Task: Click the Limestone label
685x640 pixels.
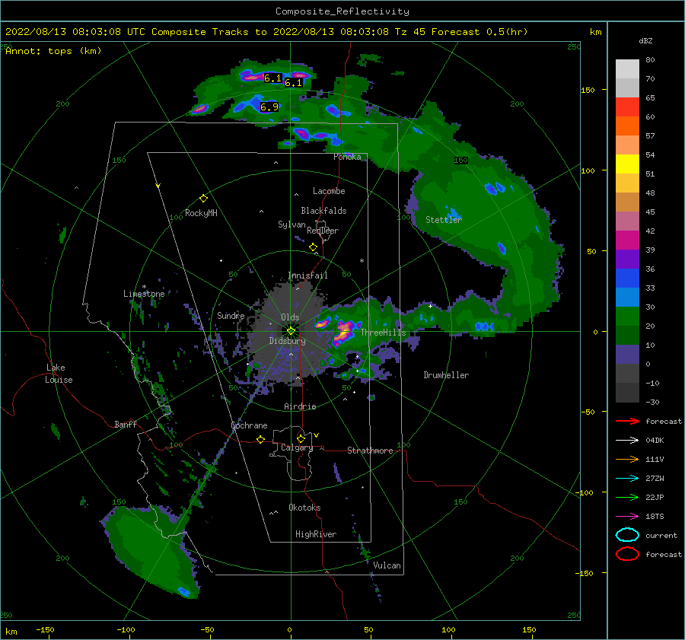Action: click(x=144, y=294)
